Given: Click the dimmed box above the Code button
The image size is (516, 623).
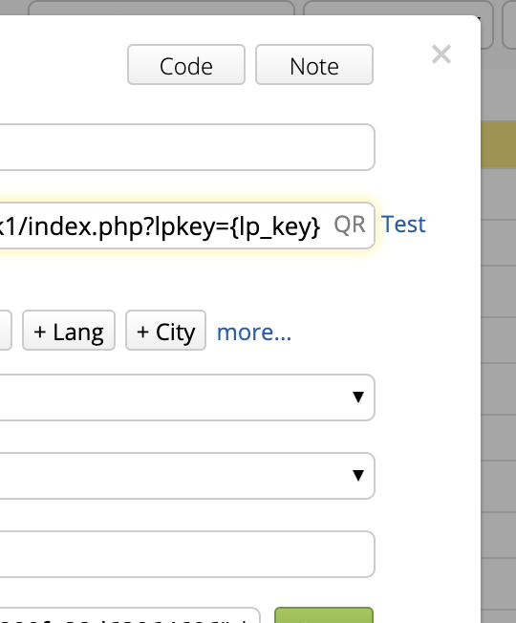Looking at the screenshot, I should point(161,8).
